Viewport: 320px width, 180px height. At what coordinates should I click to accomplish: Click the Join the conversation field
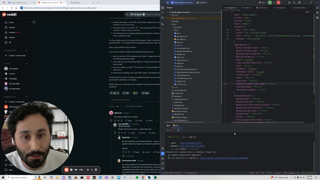point(134,100)
